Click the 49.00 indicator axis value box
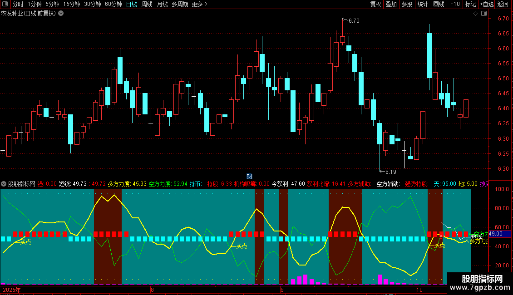This screenshot has width=513, height=295. tap(499, 234)
